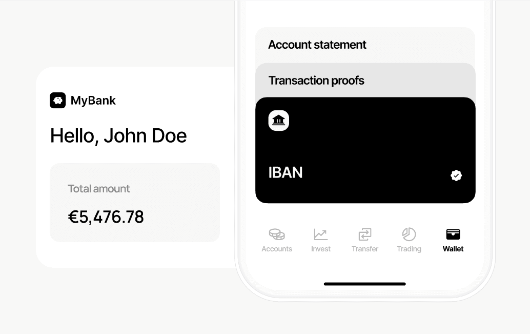
Task: Tap the Transfer arrows icon
Action: [x=365, y=234]
